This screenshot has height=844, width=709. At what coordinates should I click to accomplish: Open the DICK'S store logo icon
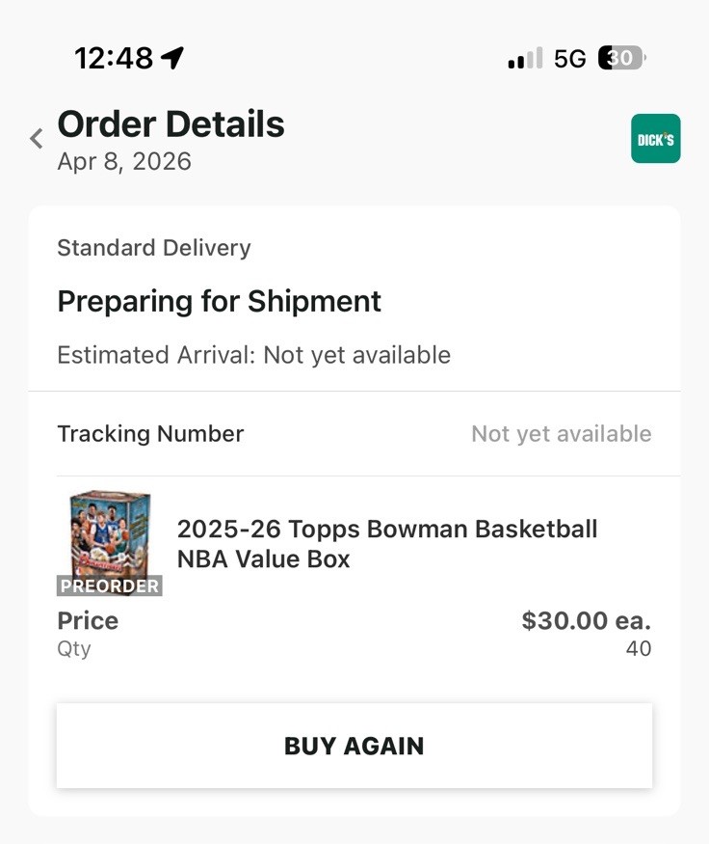pos(655,139)
